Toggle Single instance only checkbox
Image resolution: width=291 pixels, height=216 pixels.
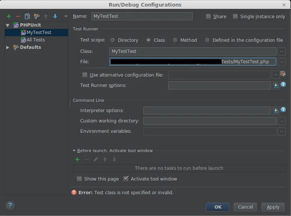[x=235, y=16]
